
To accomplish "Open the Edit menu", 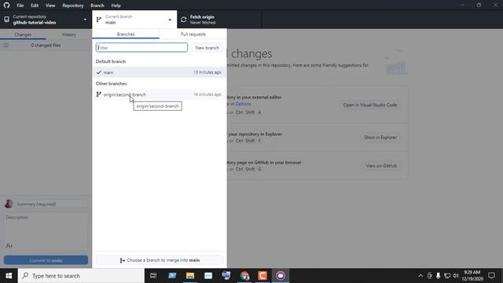I will (35, 6).
